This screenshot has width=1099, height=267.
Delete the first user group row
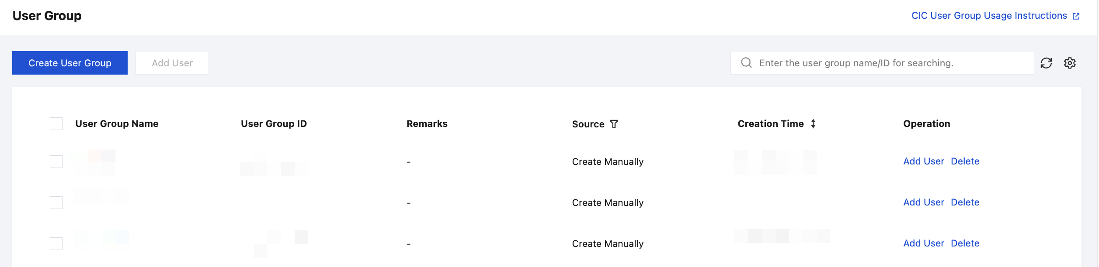pyautogui.click(x=965, y=161)
